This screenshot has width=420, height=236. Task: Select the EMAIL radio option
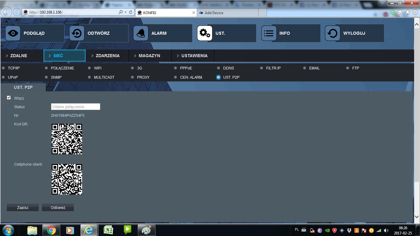tap(305, 68)
